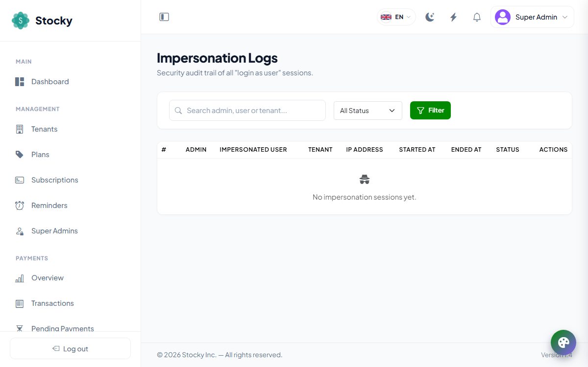The width and height of the screenshot is (588, 367).
Task: Click the UK flag icon
Action: [x=386, y=17]
